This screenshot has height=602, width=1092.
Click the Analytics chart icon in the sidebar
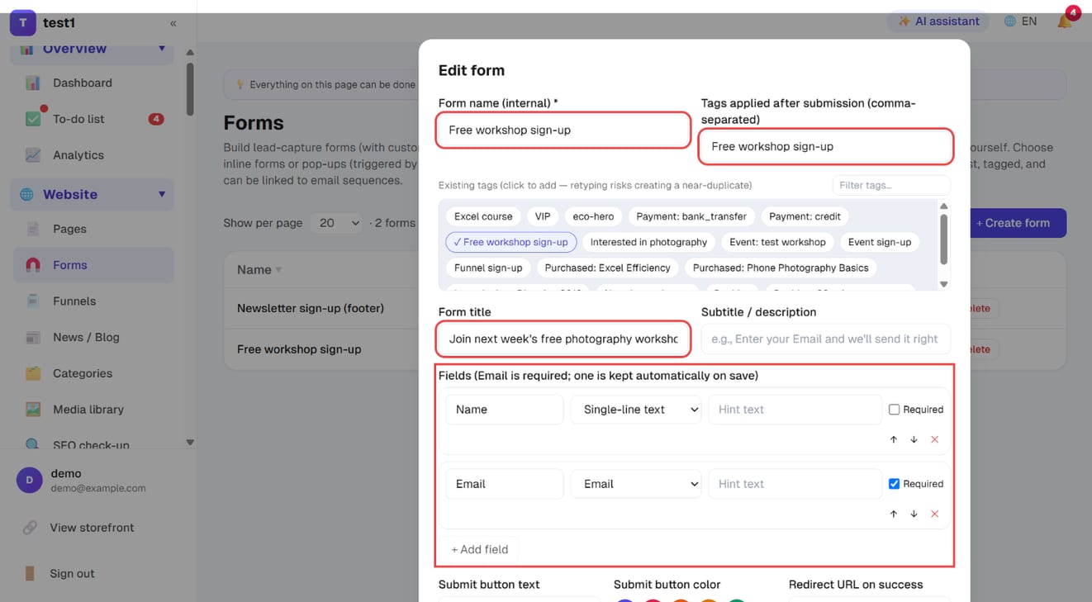pos(33,155)
